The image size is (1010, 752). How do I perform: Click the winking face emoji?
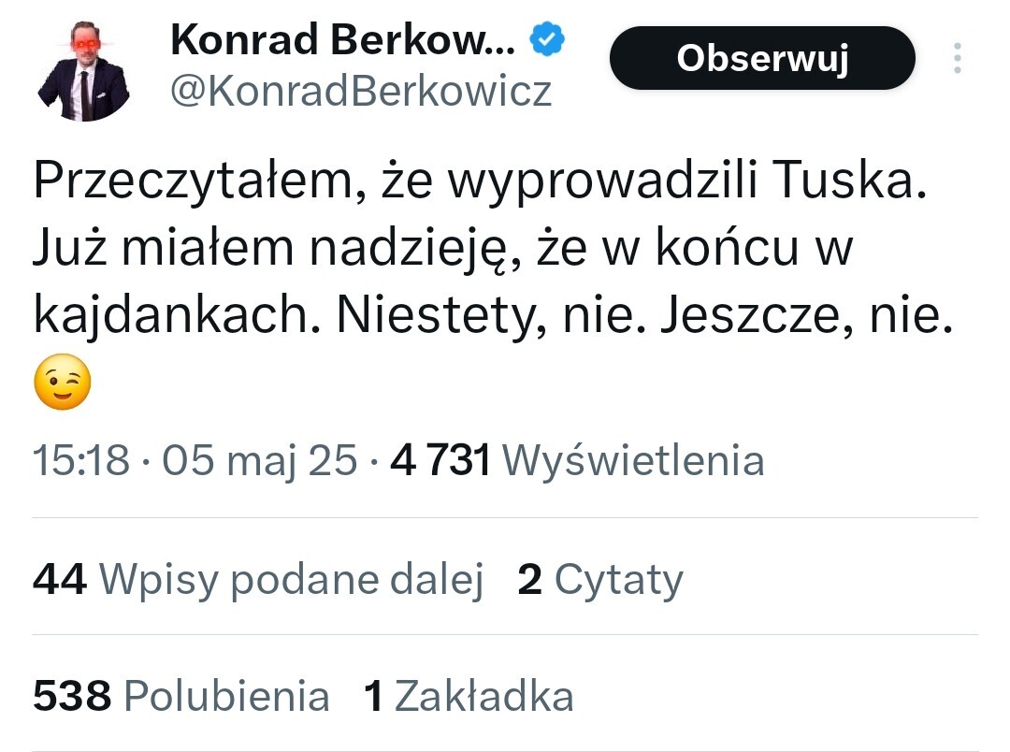click(62, 382)
